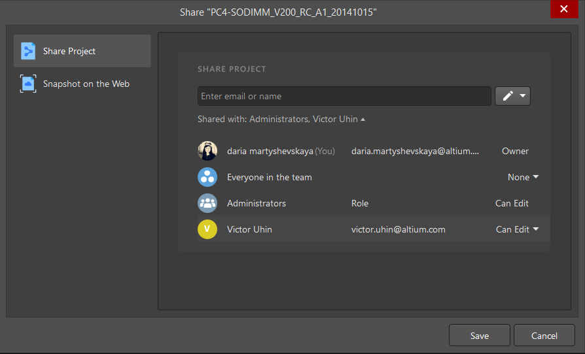585x354 pixels.
Task: Click the SHARE PROJECT heading
Action: [232, 69]
